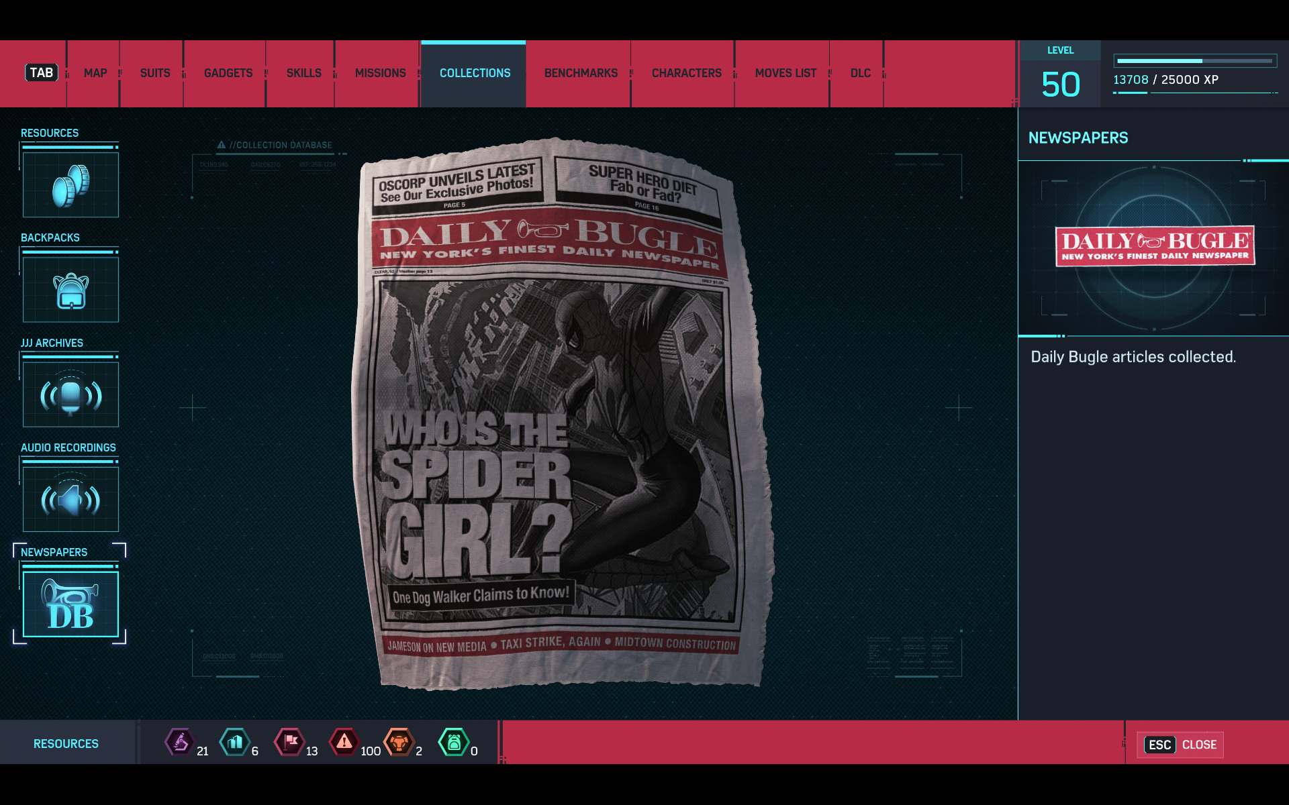Click the NEWSPAPERS panel heading
Image resolution: width=1289 pixels, height=805 pixels.
pyautogui.click(x=1078, y=138)
